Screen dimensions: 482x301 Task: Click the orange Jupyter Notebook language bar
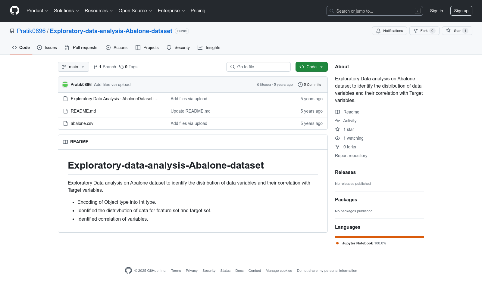click(380, 237)
